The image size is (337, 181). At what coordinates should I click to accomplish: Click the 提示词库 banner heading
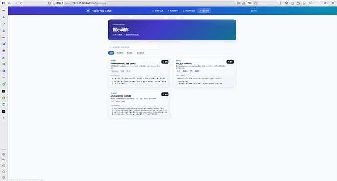click(x=121, y=30)
